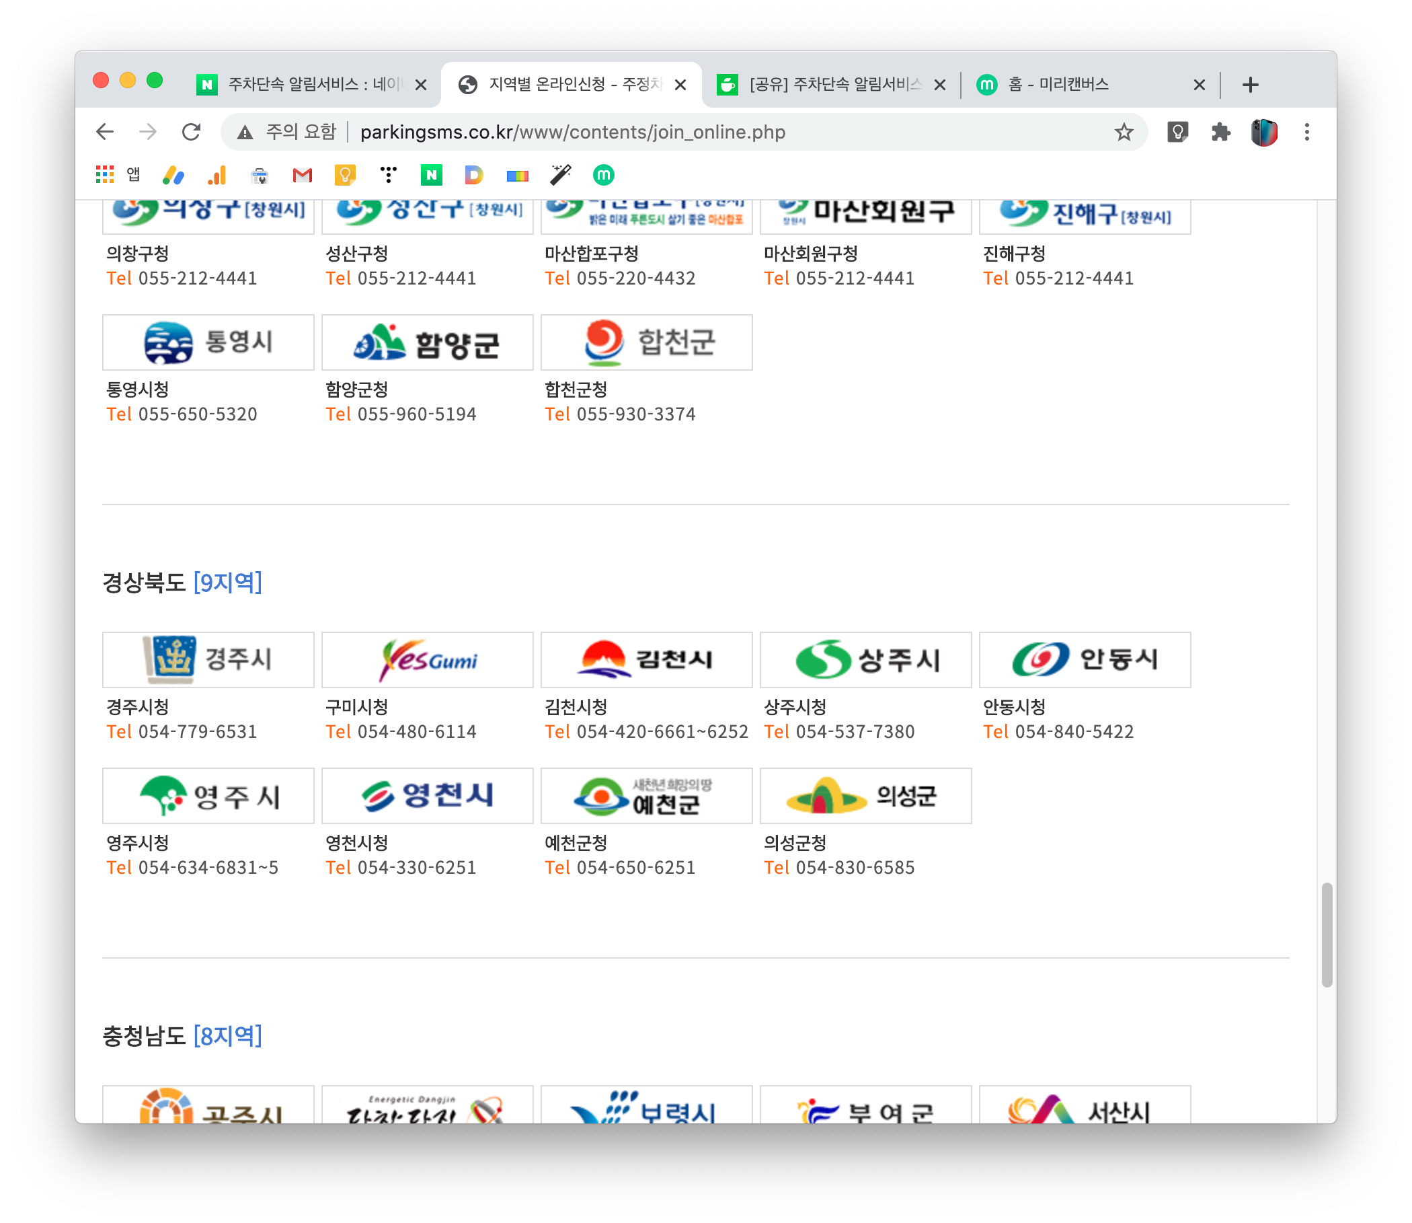1412x1223 pixels.
Task: Open the 함양군 logo banner
Action: pyautogui.click(x=427, y=342)
